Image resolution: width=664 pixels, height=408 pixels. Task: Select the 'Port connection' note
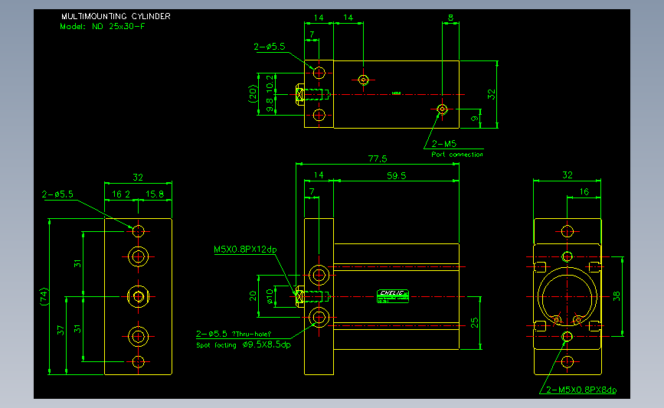click(457, 155)
